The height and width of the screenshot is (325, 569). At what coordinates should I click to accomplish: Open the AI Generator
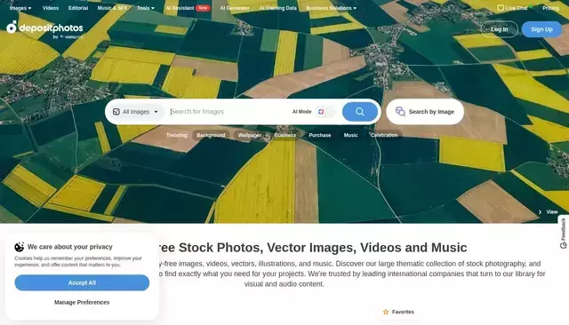(x=235, y=8)
